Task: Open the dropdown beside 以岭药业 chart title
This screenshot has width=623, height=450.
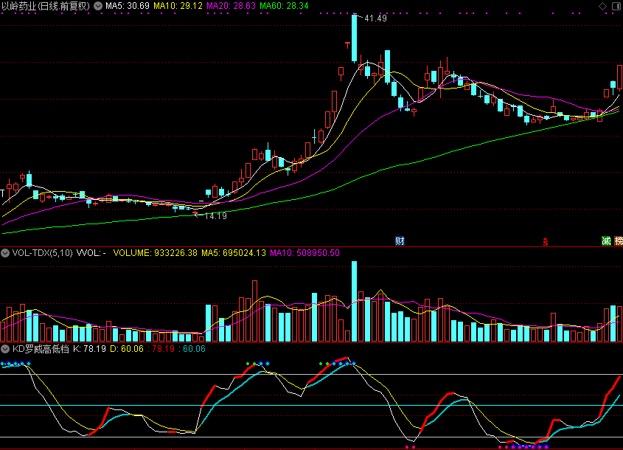Action: pos(98,6)
